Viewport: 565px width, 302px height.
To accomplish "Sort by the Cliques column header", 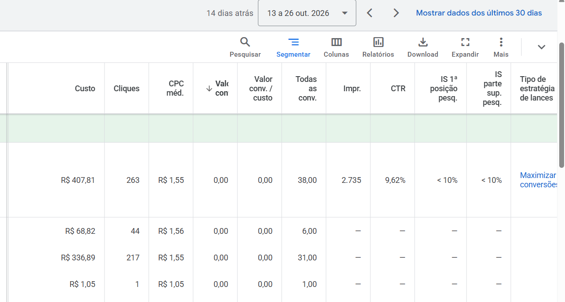I will (x=127, y=89).
